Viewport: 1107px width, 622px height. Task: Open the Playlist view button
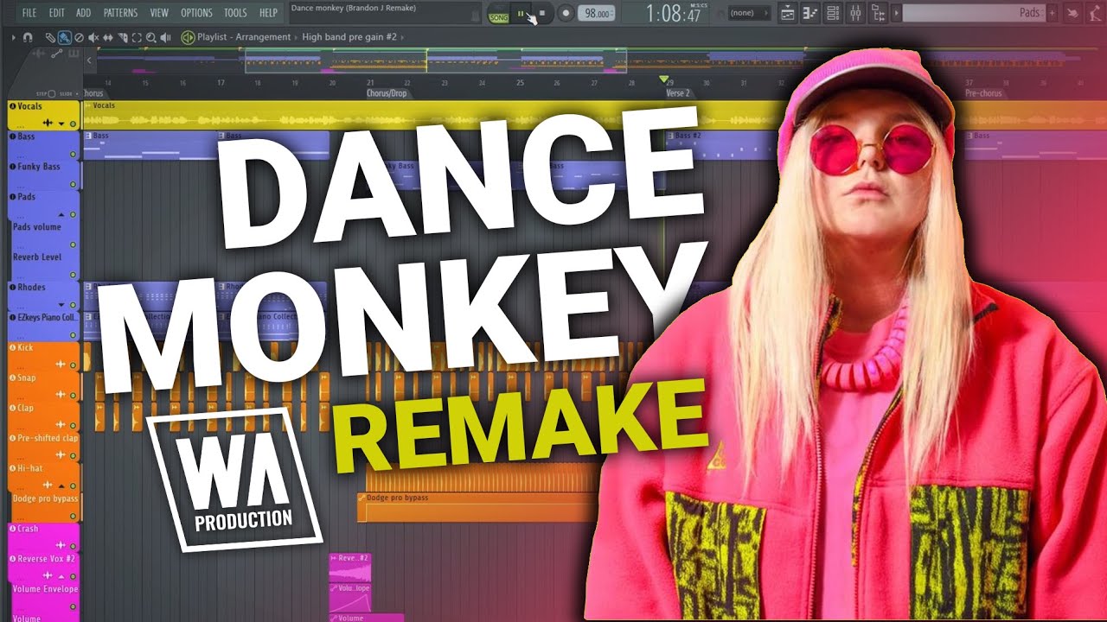click(x=789, y=13)
